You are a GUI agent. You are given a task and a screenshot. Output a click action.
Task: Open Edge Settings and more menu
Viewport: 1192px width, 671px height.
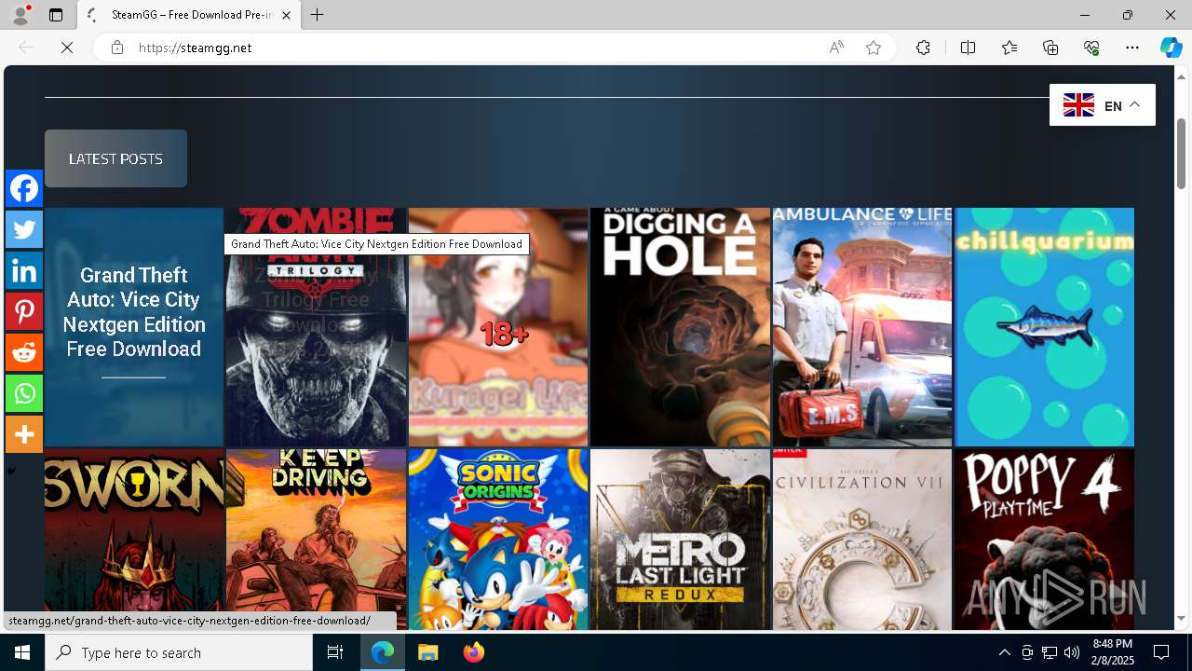pyautogui.click(x=1132, y=48)
